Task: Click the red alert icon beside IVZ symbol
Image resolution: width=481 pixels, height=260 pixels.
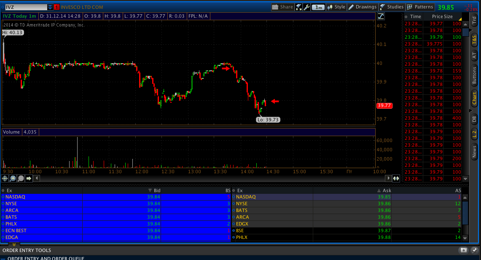Action: point(57,7)
